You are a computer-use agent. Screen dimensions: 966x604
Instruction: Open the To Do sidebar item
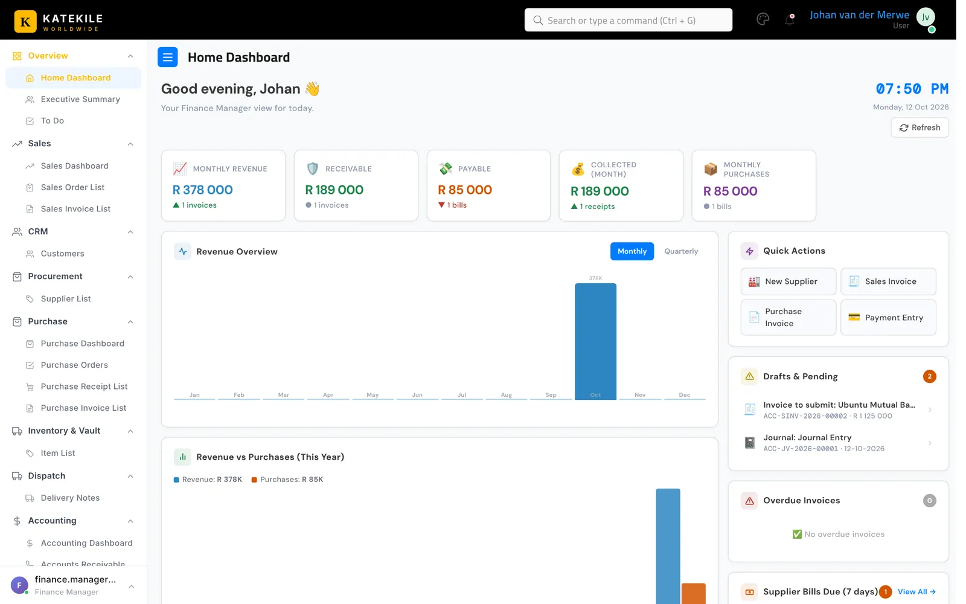pyautogui.click(x=73, y=121)
